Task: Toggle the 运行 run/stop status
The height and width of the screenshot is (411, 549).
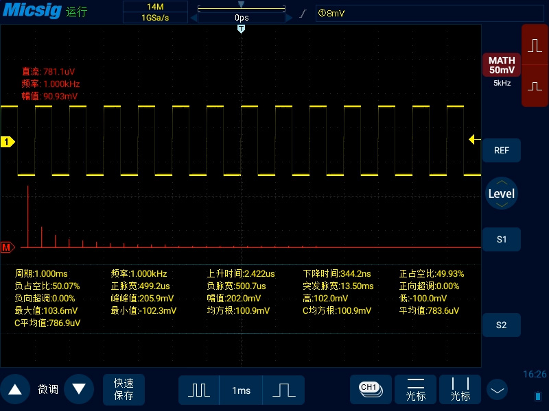Action: (x=77, y=12)
